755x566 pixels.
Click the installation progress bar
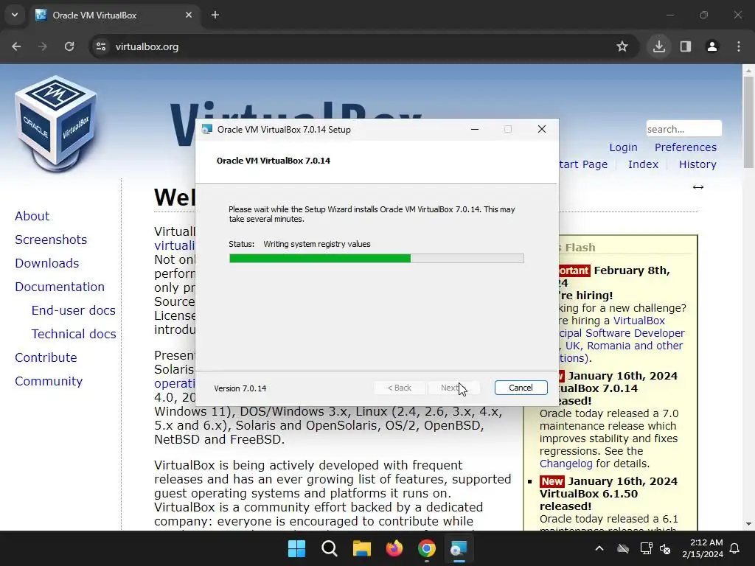coord(377,259)
